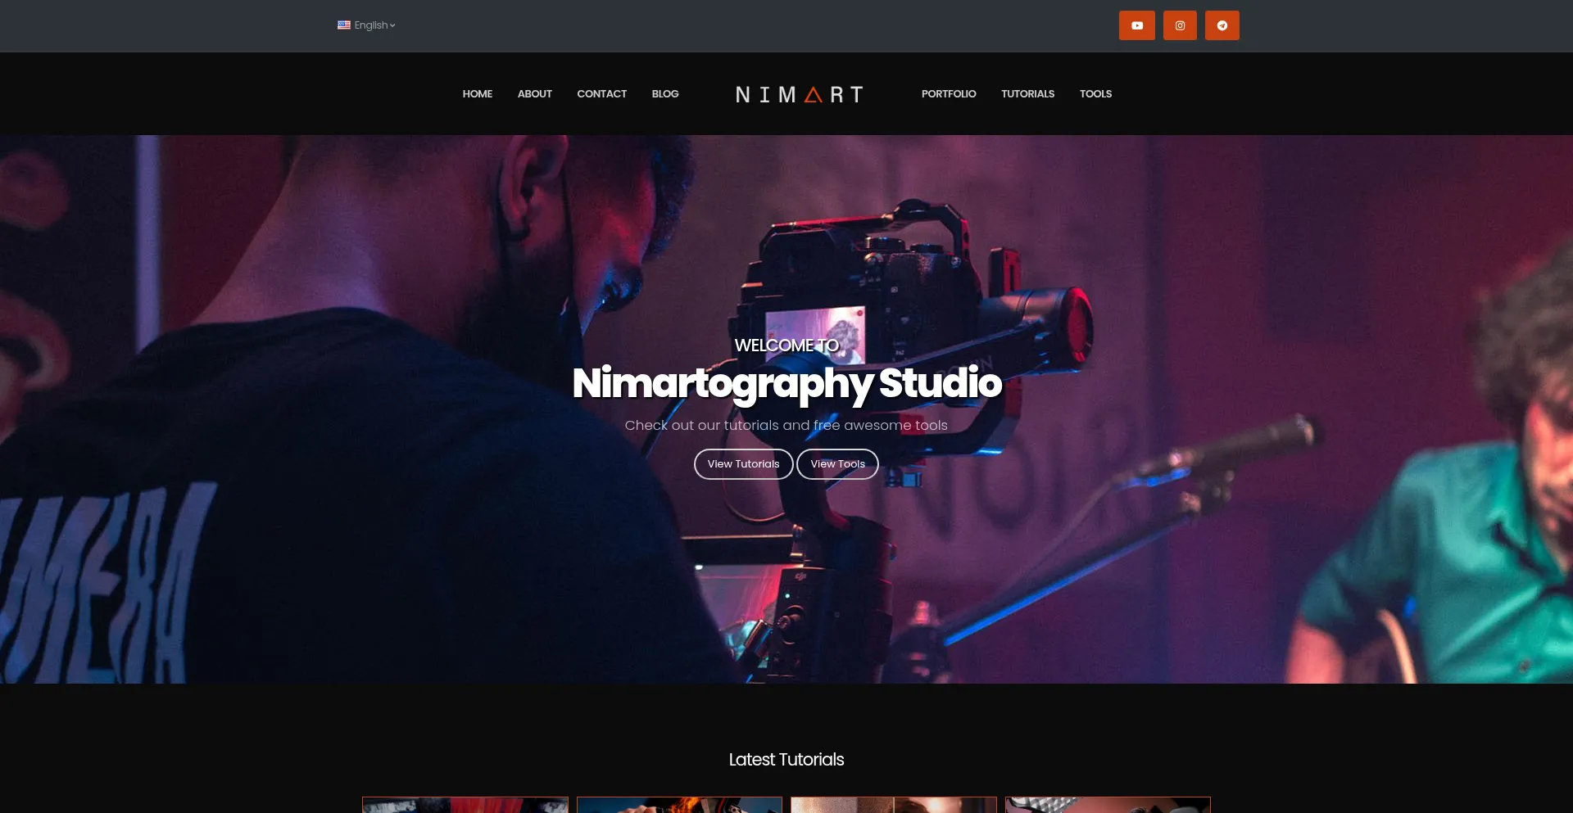Open the third Latest Tutorials thumbnail

coord(893,805)
